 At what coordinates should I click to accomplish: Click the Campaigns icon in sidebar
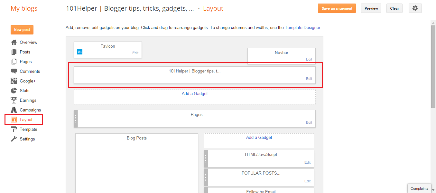14,110
